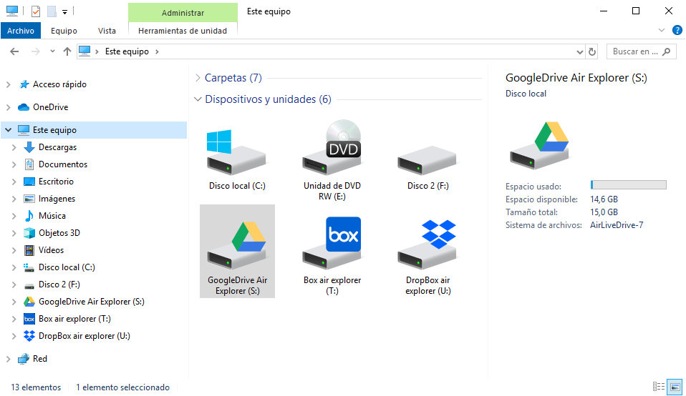Click the Música note icon
The image size is (686, 396).
point(29,216)
